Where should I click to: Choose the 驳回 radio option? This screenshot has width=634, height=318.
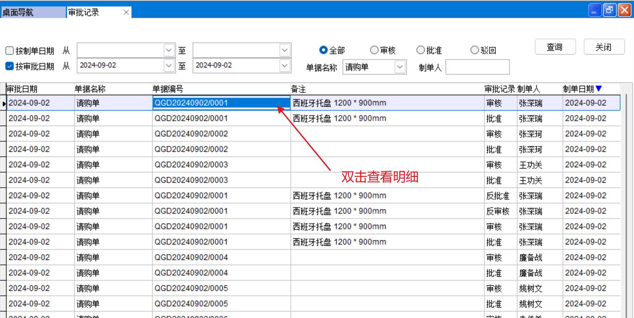[474, 51]
